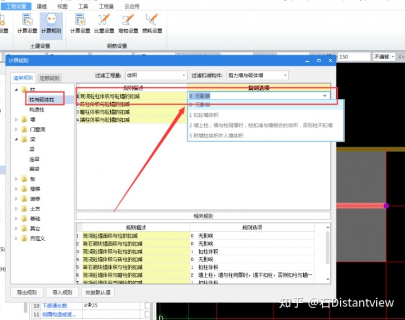Click the 门窗洞 folder icon
Viewport: 405px width, 320px height.
[24, 129]
